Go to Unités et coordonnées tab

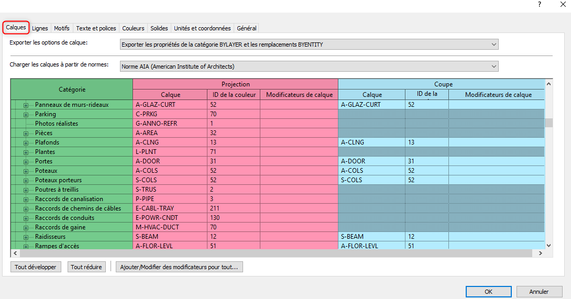pyautogui.click(x=203, y=28)
